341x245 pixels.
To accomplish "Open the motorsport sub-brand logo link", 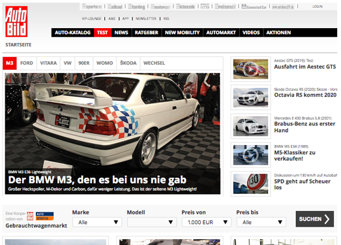I will 160,7.
